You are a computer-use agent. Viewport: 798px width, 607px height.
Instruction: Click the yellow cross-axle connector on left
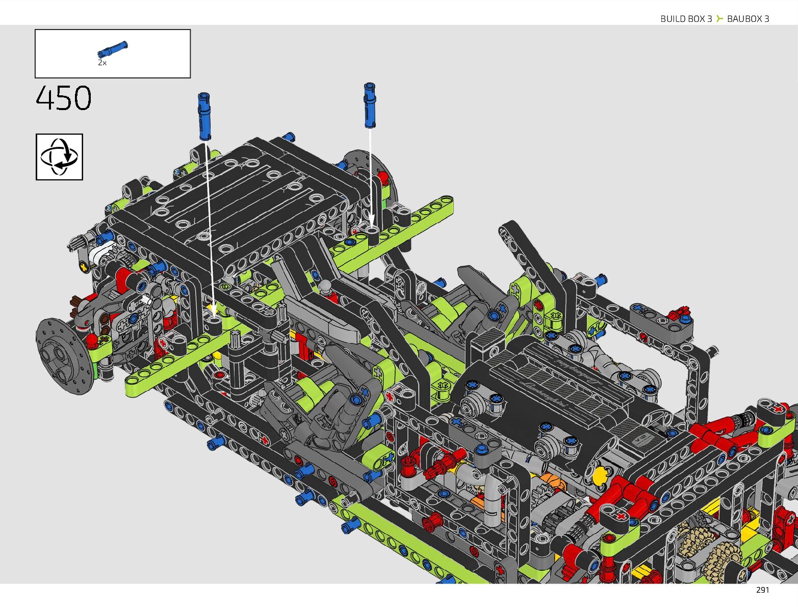83,266
